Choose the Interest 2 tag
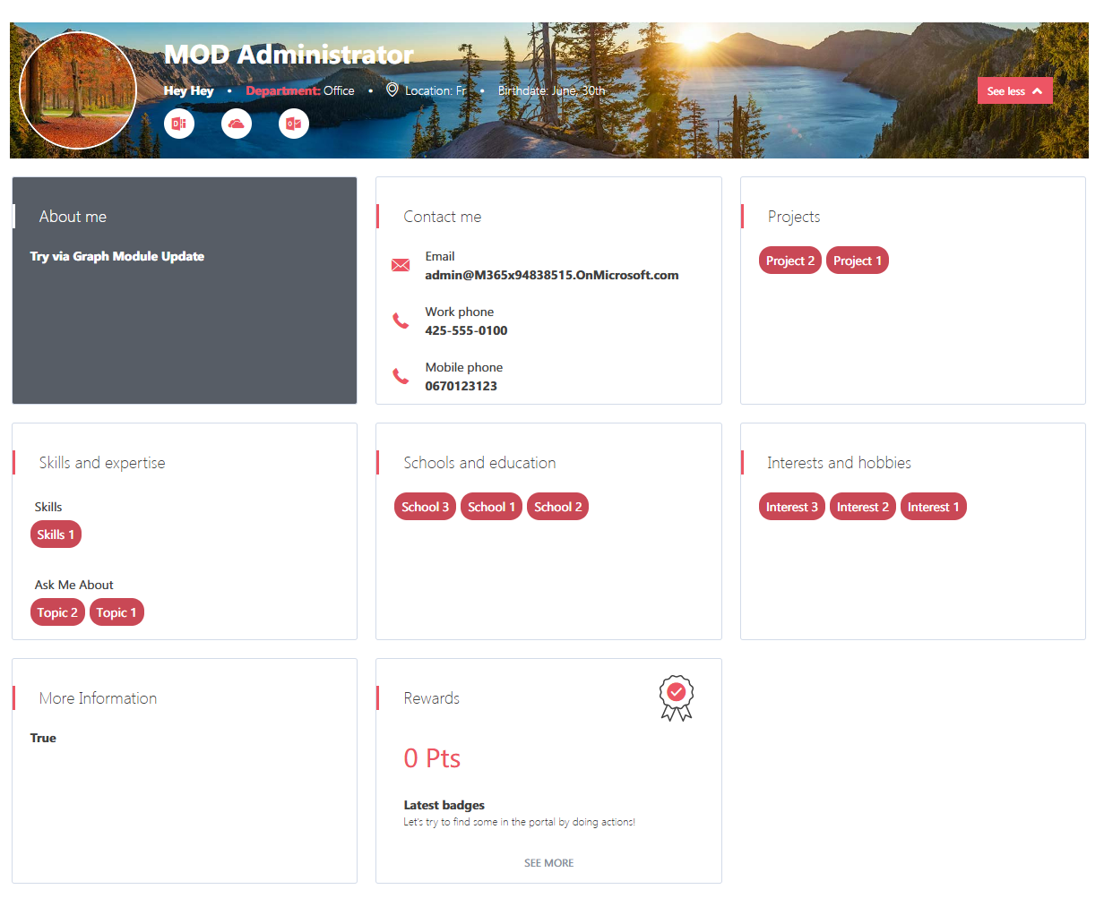Image resolution: width=1104 pixels, height=898 pixels. [863, 507]
